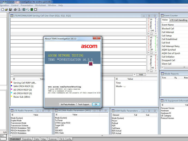The width and height of the screenshot is (188, 141).
Task: Switch to the LTE Cell Handling tab
Action: (178, 20)
